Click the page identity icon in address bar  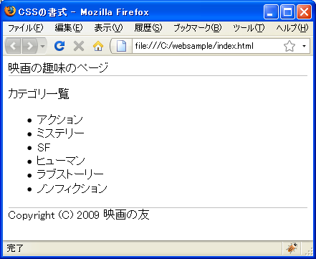(x=121, y=46)
